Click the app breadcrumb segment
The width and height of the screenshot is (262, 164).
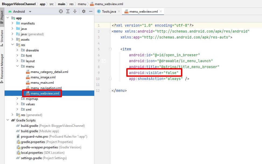coord(43,4)
